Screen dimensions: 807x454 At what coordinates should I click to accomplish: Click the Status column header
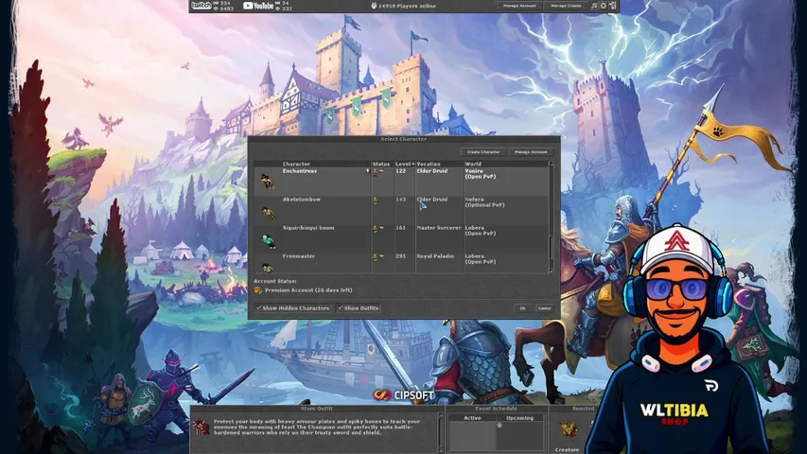point(382,164)
